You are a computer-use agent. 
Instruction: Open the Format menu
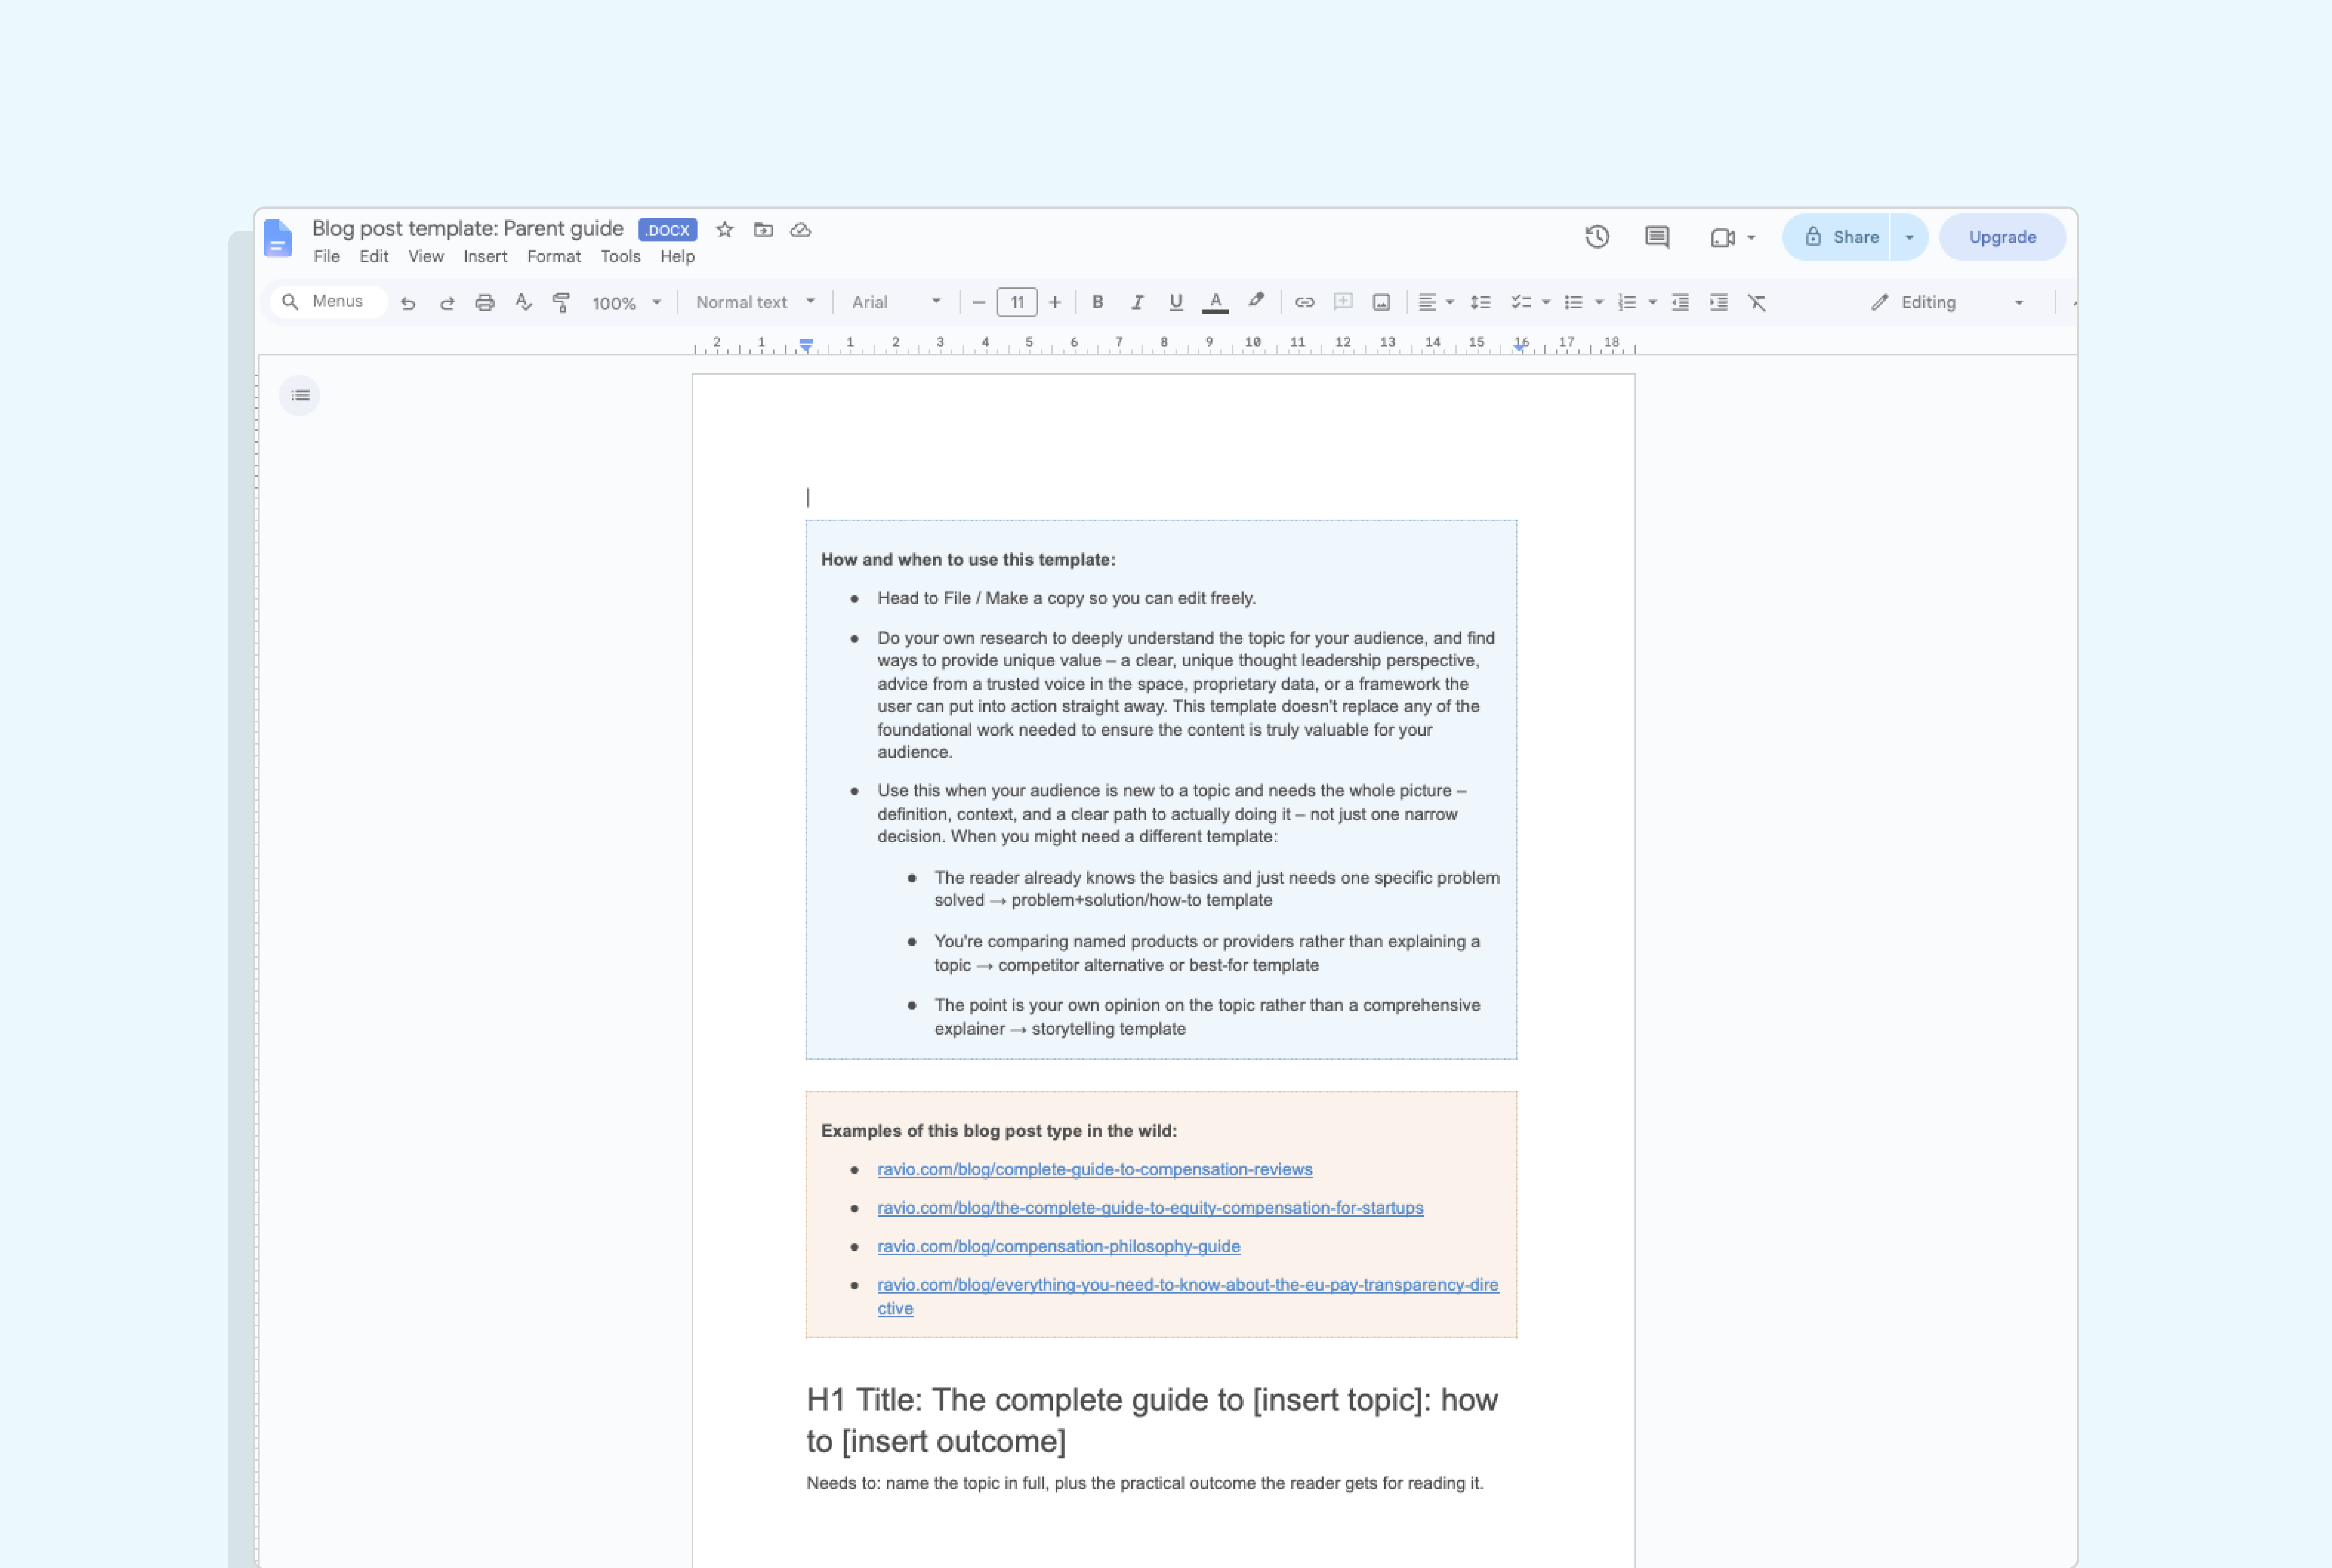[x=554, y=257]
